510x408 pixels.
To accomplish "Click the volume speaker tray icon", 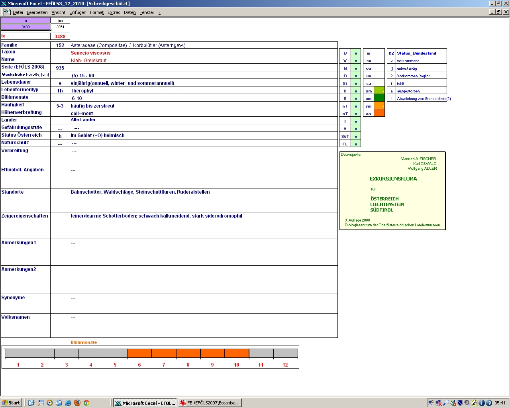I will point(468,403).
